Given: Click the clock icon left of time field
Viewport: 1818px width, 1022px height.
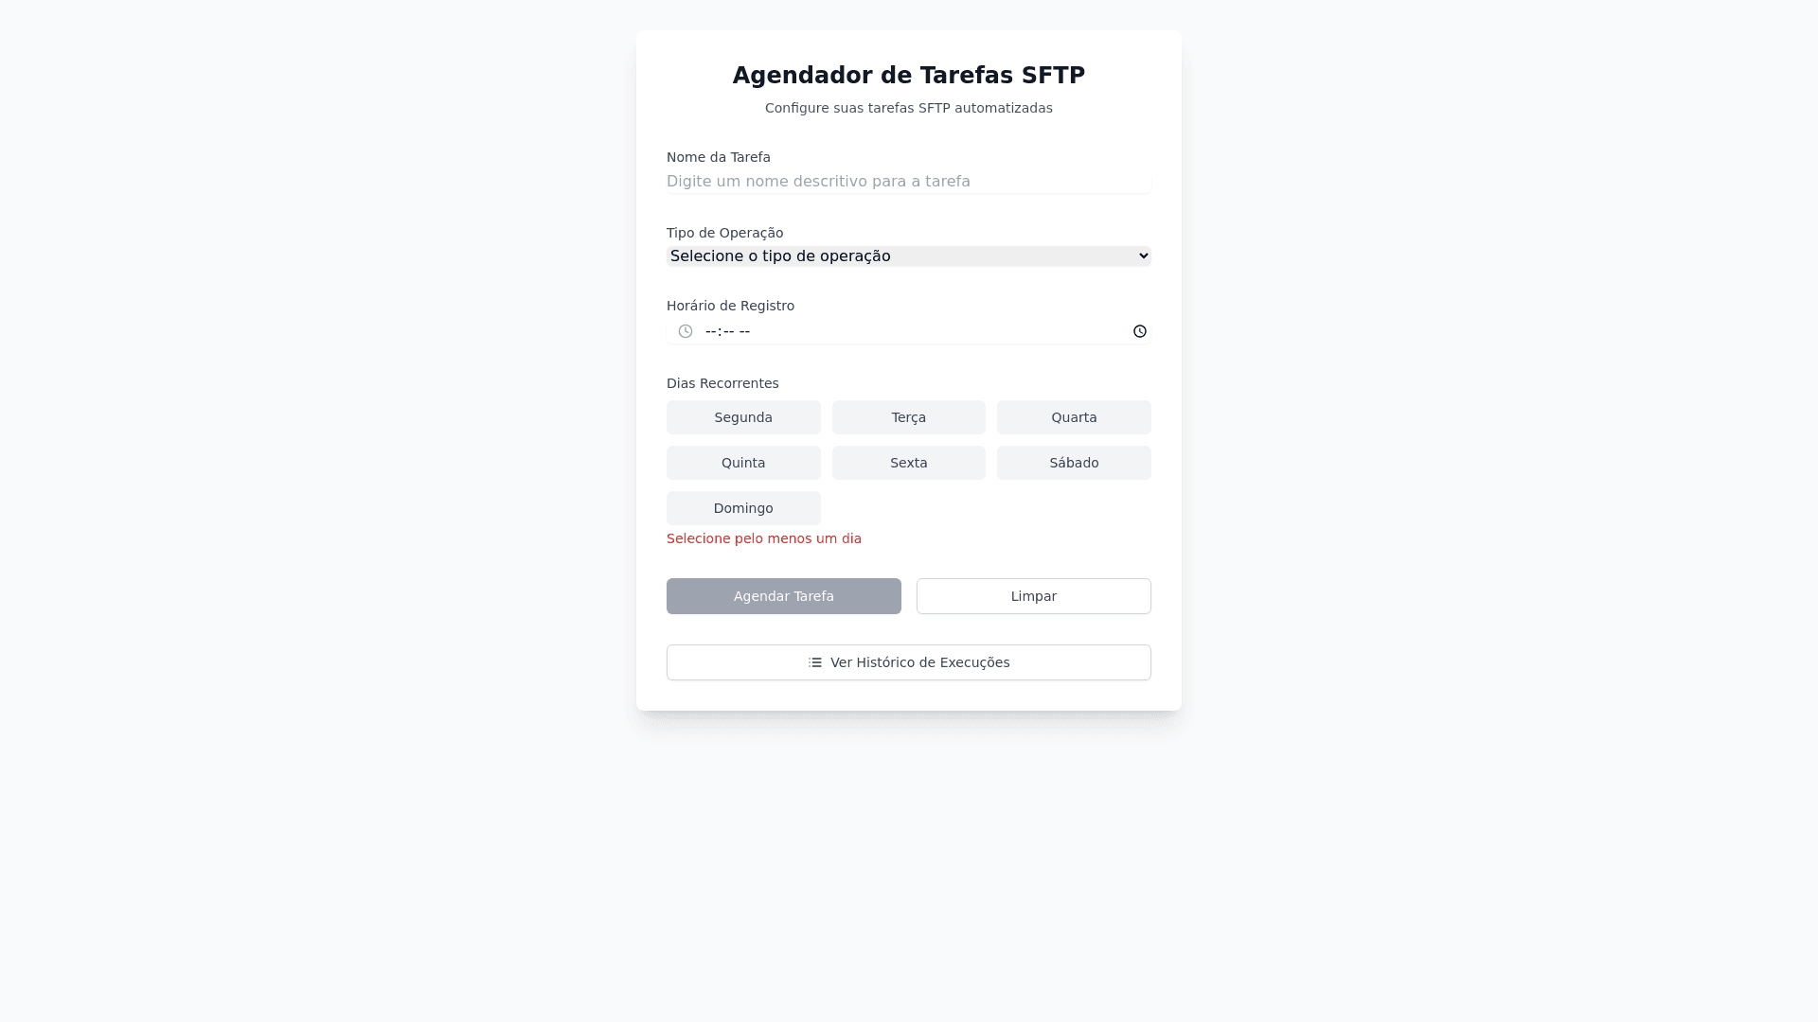Looking at the screenshot, I should tap(686, 331).
